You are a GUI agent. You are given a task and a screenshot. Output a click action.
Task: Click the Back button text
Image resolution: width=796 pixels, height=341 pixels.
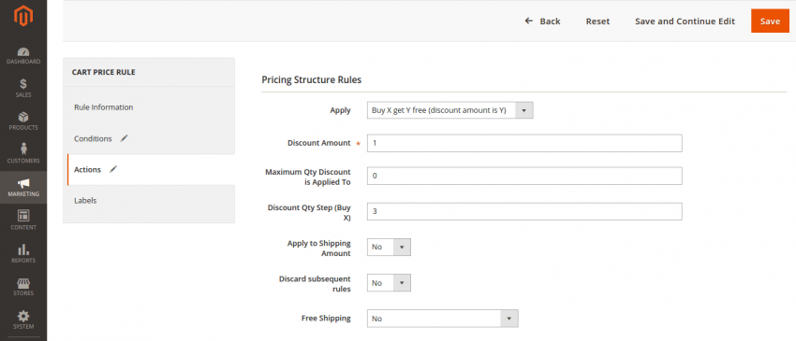tap(550, 21)
